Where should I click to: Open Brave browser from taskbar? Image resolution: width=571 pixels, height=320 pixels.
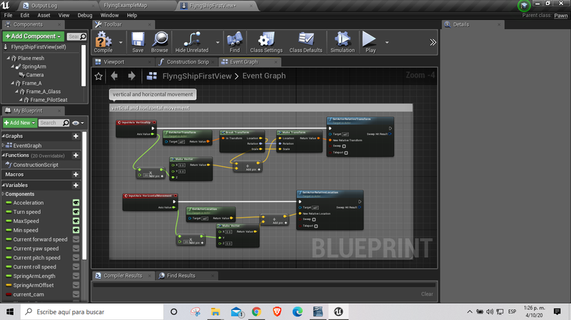coord(277,311)
